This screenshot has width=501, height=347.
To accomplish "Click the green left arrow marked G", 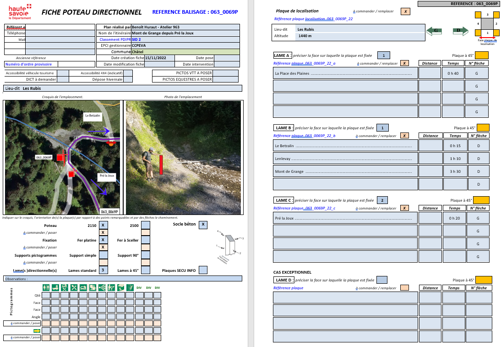I will pyautogui.click(x=436, y=31).
